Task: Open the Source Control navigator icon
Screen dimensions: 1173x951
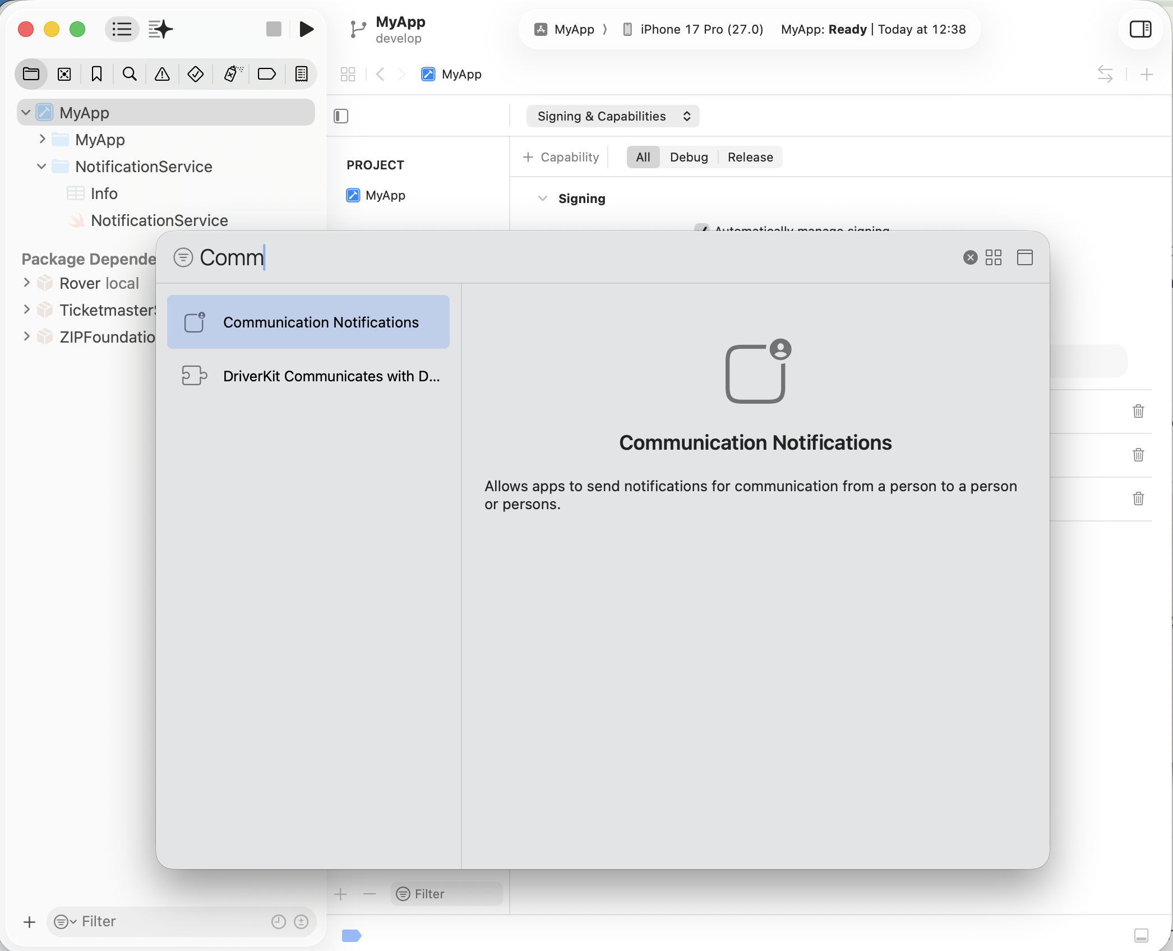Action: click(x=64, y=74)
